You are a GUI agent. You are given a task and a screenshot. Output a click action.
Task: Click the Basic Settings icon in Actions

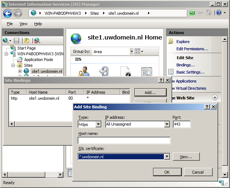point(171,72)
